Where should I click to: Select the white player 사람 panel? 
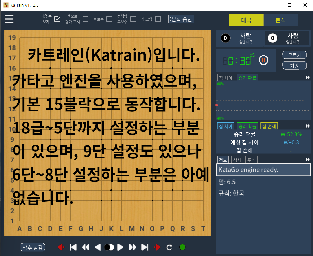tap(287, 38)
